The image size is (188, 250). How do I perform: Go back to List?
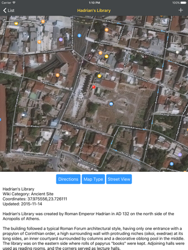click(9, 10)
